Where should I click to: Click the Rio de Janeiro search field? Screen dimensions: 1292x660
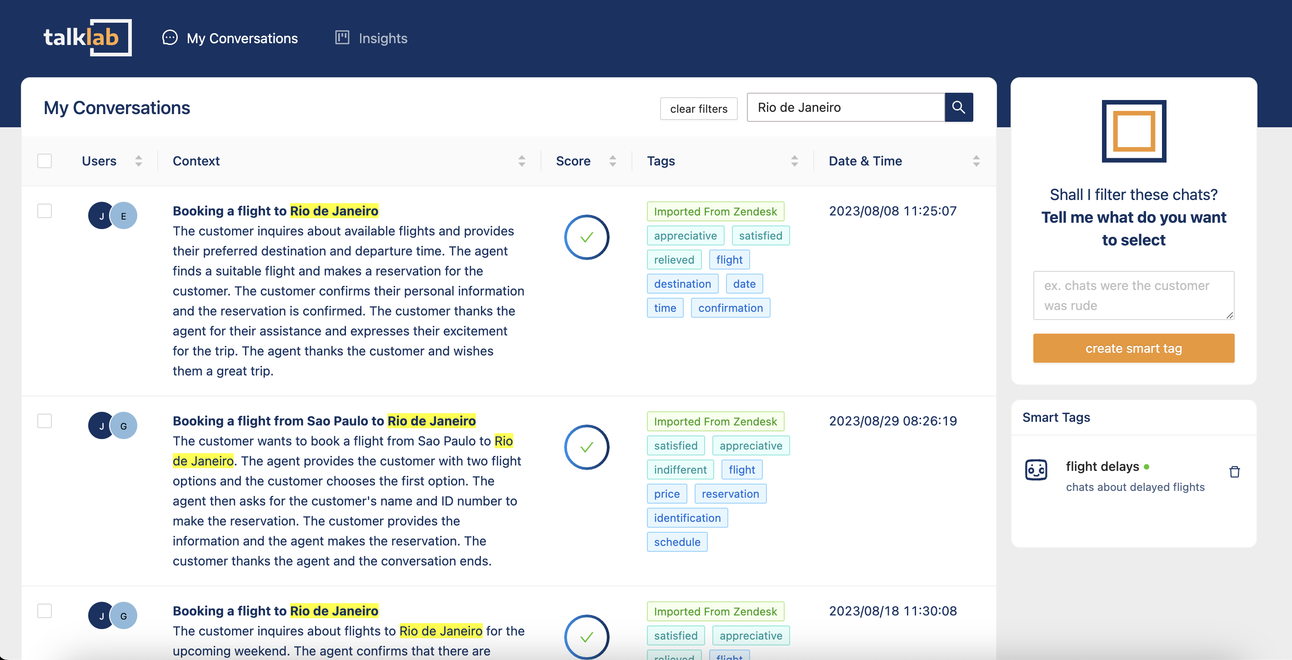[x=846, y=107]
